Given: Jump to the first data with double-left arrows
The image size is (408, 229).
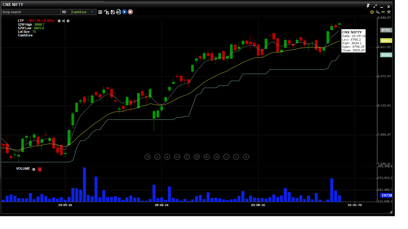Looking at the screenshot, I should tap(148, 157).
